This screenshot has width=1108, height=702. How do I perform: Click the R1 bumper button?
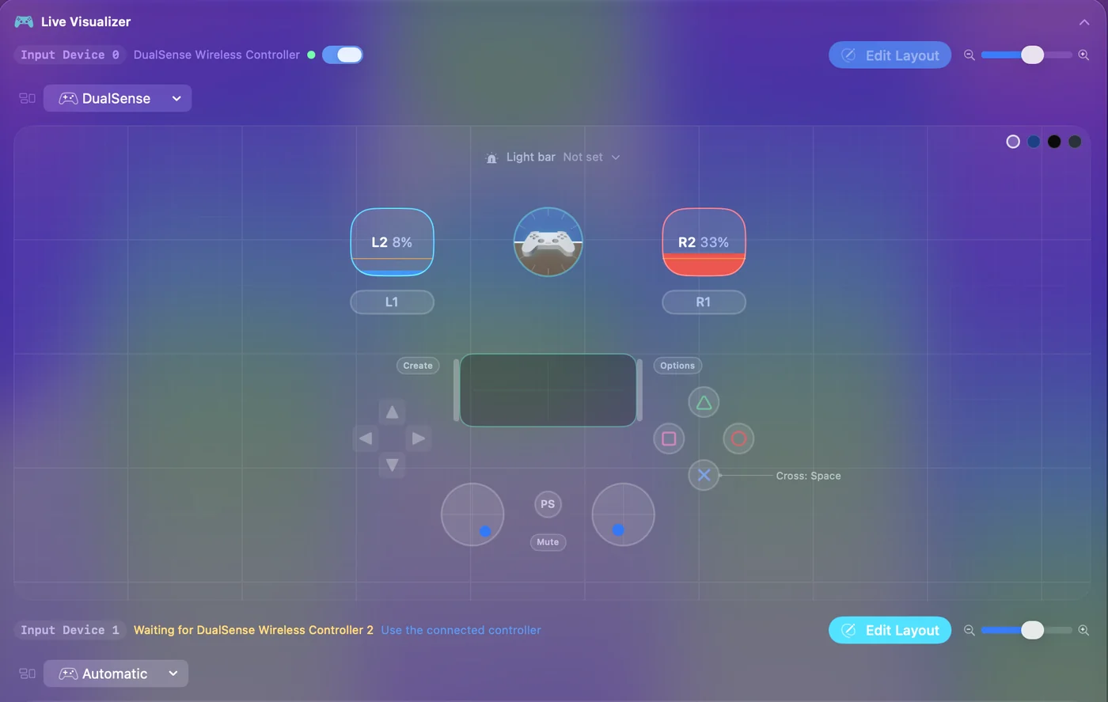click(704, 302)
